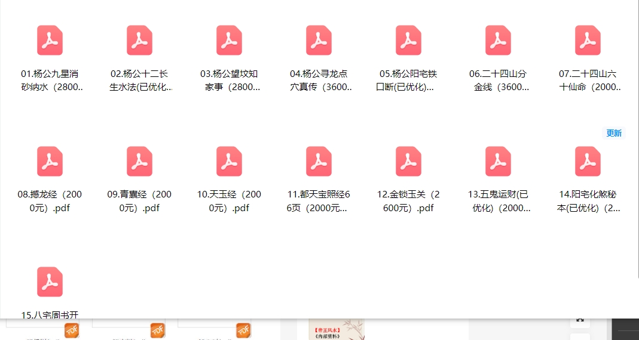Select PDF icon above 13.五鬼运财

[498, 161]
